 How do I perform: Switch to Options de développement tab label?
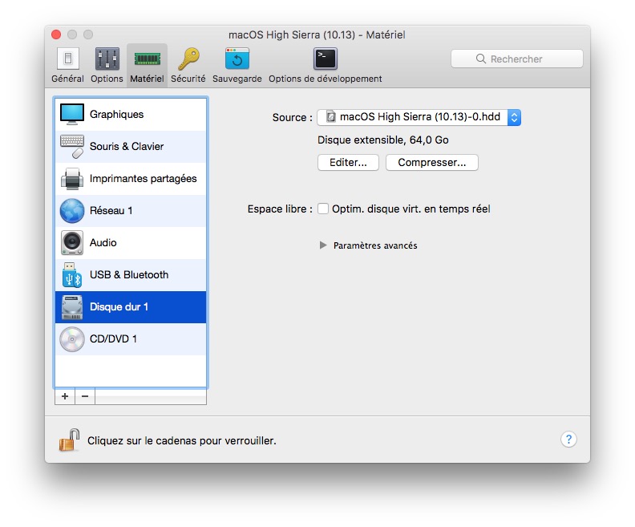click(x=326, y=79)
